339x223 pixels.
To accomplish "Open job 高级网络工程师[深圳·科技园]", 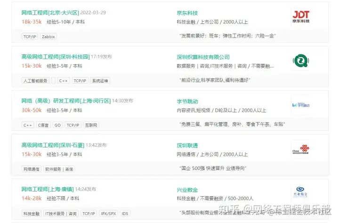I will point(56,57).
